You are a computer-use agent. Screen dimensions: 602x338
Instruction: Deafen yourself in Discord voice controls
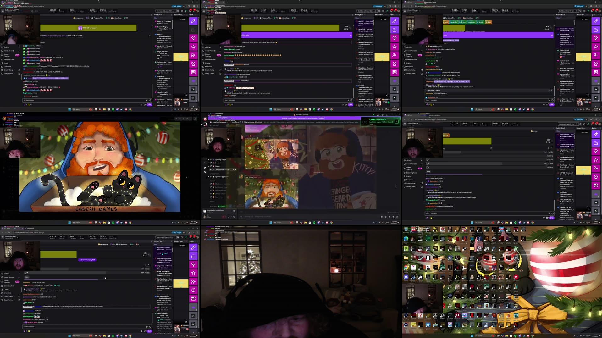(x=229, y=217)
